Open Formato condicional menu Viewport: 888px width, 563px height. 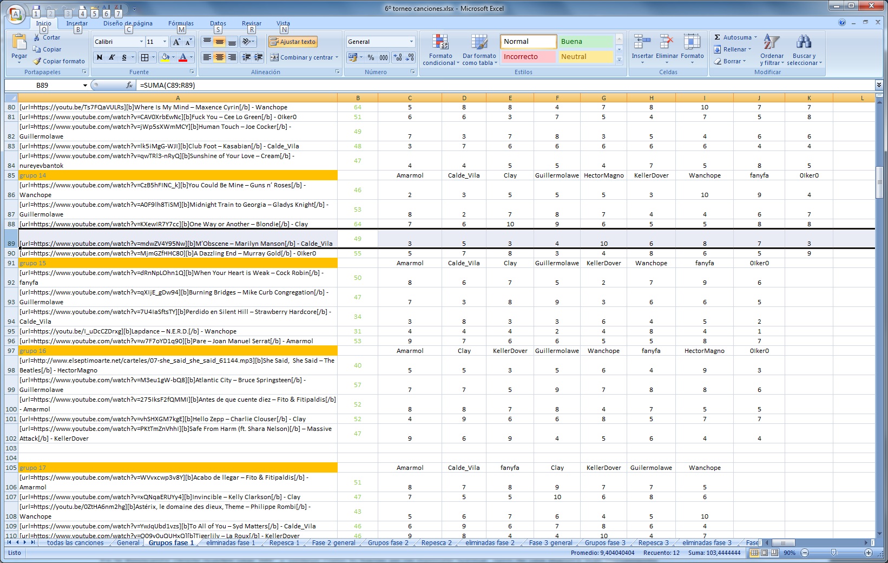coord(440,50)
